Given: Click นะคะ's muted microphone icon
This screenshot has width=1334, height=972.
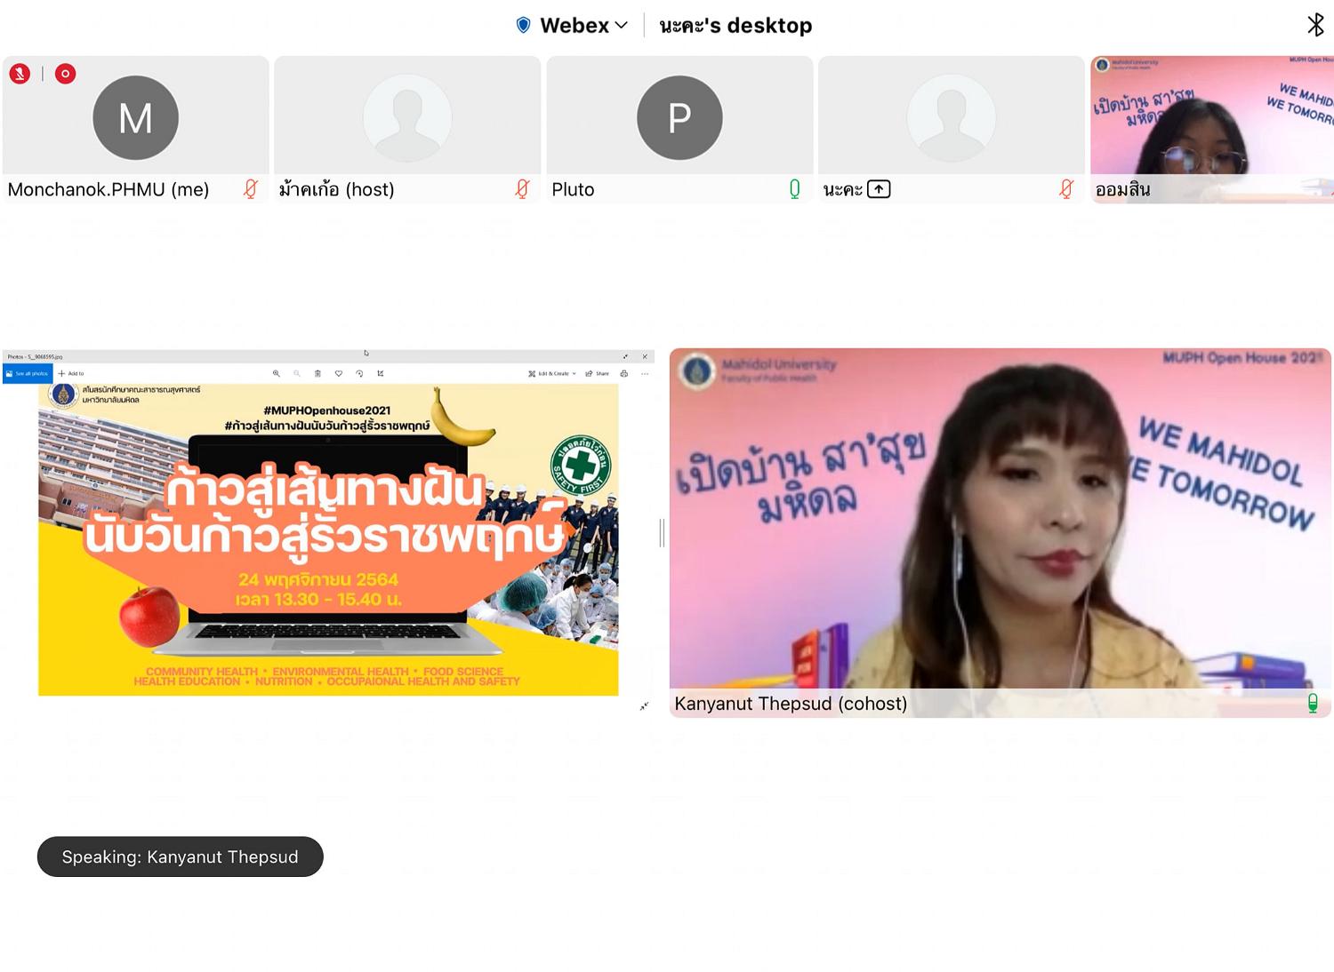Looking at the screenshot, I should (1066, 188).
